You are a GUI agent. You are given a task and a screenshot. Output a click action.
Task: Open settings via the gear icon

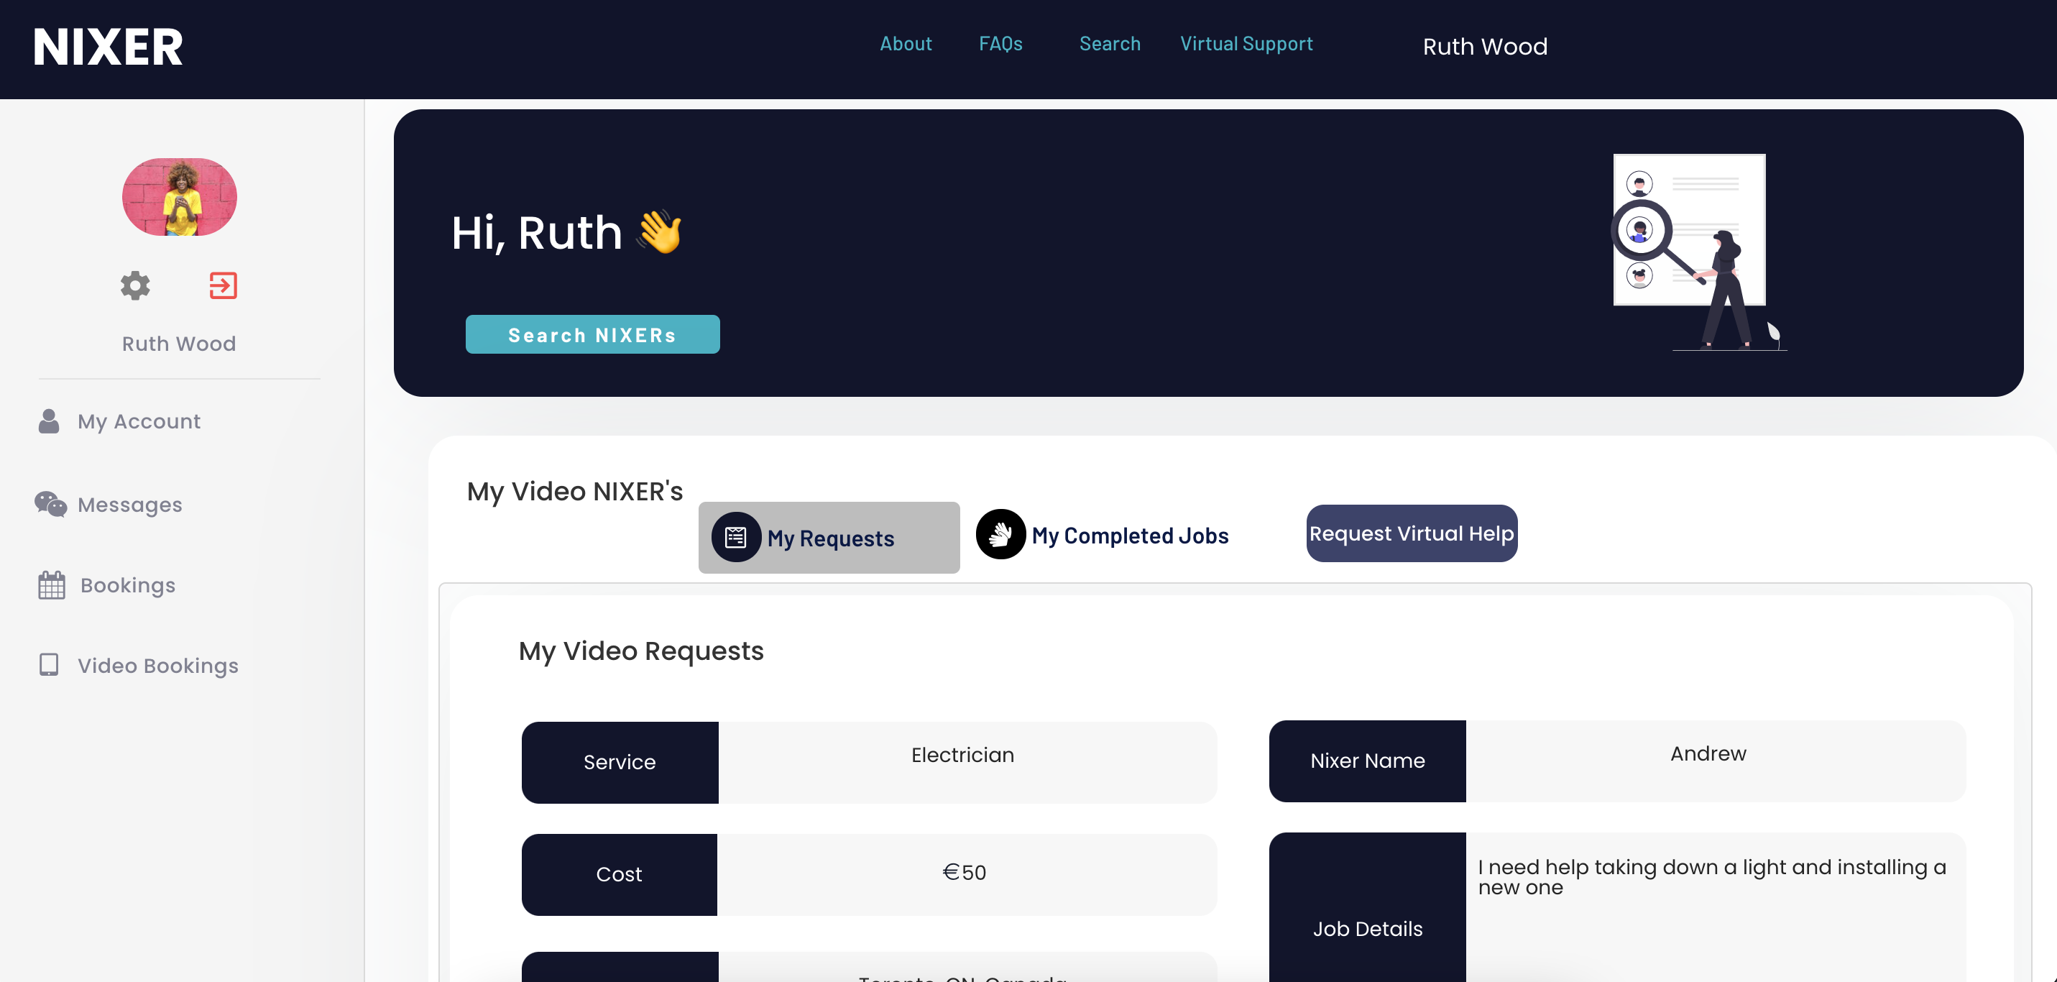click(135, 285)
